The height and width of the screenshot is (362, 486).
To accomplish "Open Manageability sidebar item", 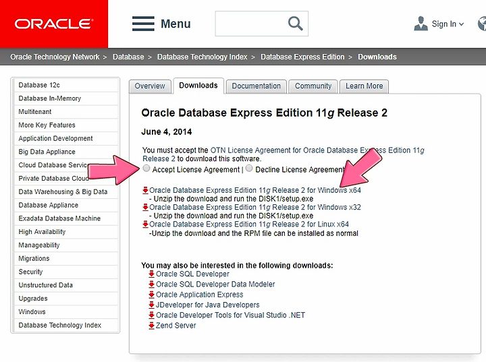I will pos(66,245).
